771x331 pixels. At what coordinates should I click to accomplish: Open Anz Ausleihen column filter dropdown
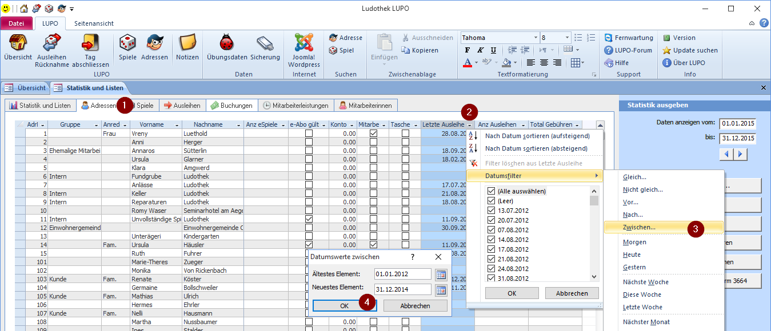(523, 125)
